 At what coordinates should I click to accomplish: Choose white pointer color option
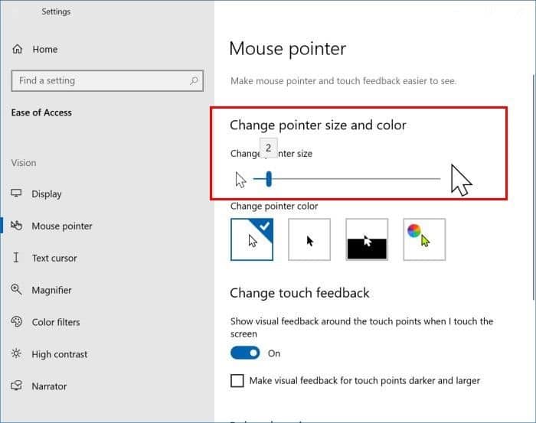[252, 239]
